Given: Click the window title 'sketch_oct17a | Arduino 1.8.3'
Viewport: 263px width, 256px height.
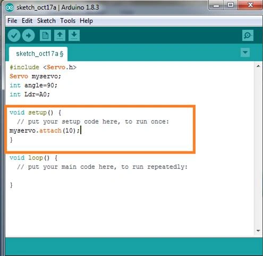Looking at the screenshot, I should [x=58, y=7].
